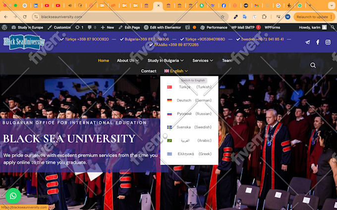The height and width of the screenshot is (210, 337).
Task: Switch to the Facebook browser tab
Action: (x=224, y=5)
